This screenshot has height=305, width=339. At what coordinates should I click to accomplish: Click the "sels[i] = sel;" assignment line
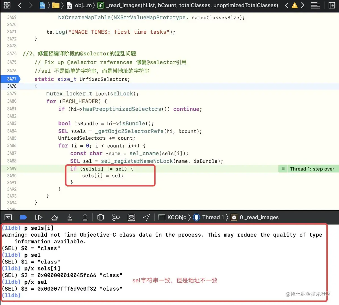pos(103,176)
